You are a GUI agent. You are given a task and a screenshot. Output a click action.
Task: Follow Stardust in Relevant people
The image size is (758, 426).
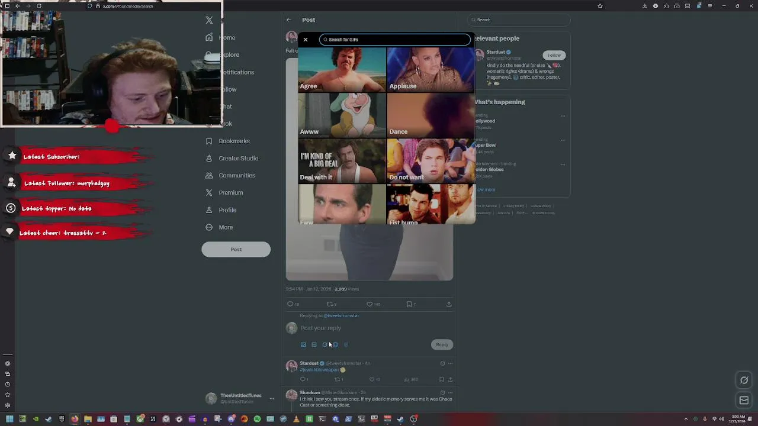[x=554, y=55]
